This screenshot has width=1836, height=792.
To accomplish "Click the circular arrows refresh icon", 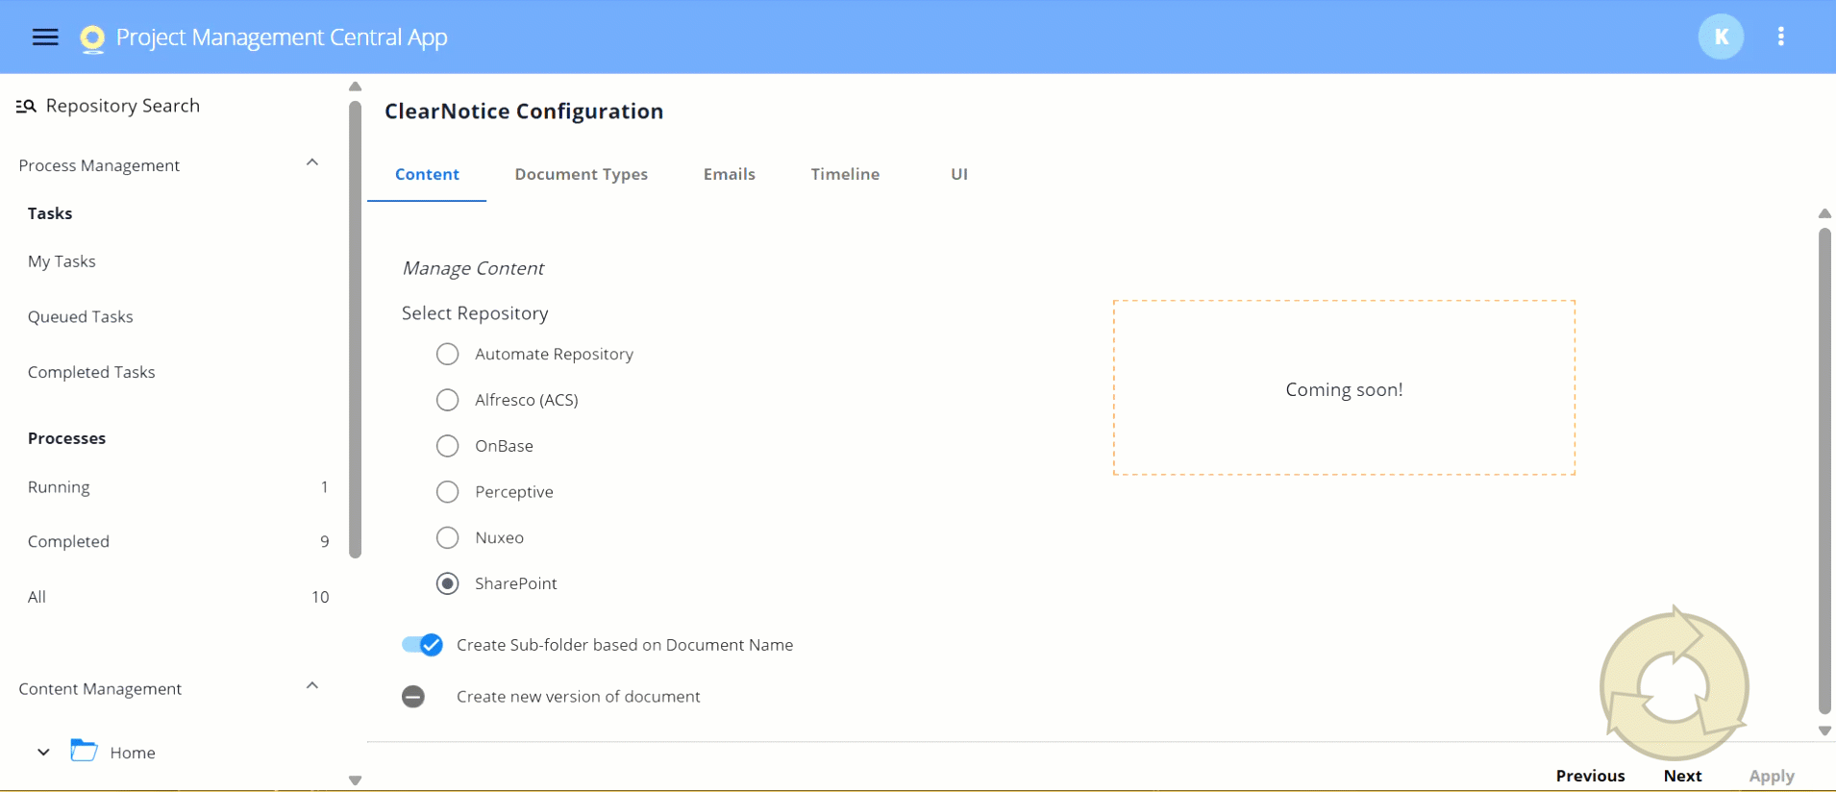I will point(1675,685).
